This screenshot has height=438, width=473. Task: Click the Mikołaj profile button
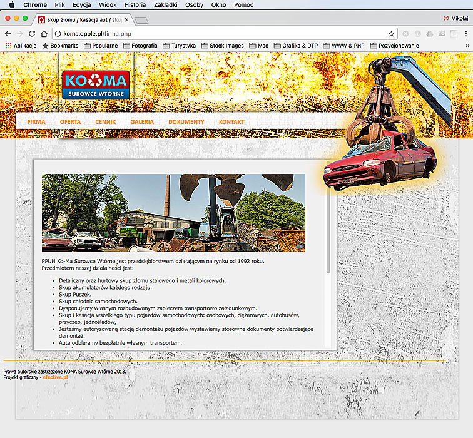click(x=456, y=18)
